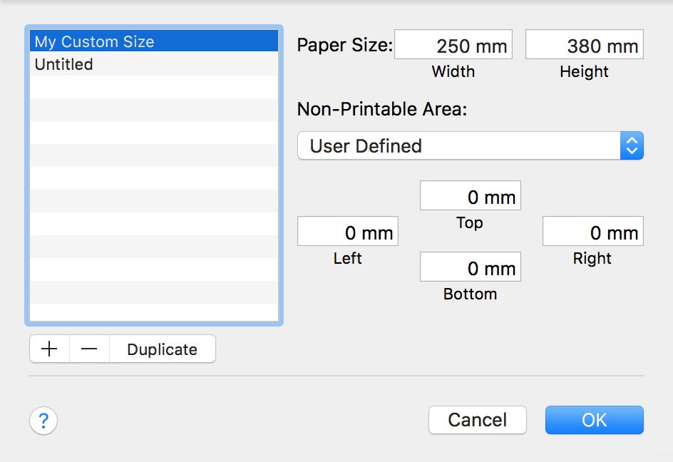673x462 pixels.
Task: Expand the User Defined non-printable area popup
Action: pyautogui.click(x=470, y=146)
